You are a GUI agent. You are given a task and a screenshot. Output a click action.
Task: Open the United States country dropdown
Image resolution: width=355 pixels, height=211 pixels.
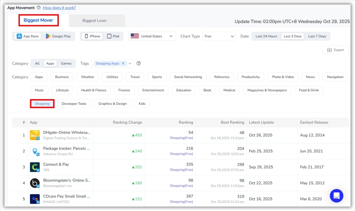[x=152, y=36]
